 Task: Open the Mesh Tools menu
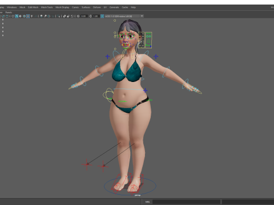(x=47, y=7)
